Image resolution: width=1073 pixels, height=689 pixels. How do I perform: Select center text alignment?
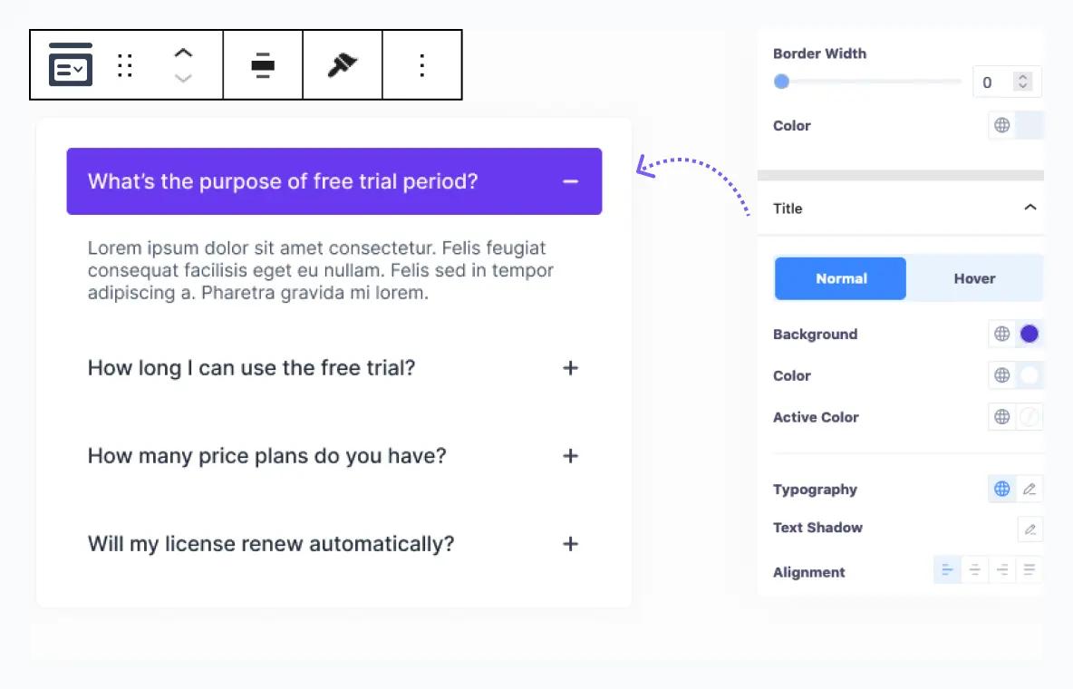975,571
